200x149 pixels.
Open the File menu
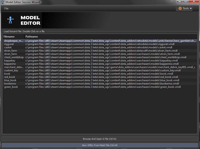pos(6,8)
